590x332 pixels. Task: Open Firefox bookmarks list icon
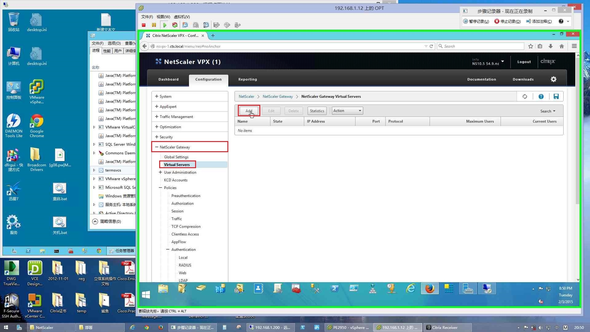(540, 46)
